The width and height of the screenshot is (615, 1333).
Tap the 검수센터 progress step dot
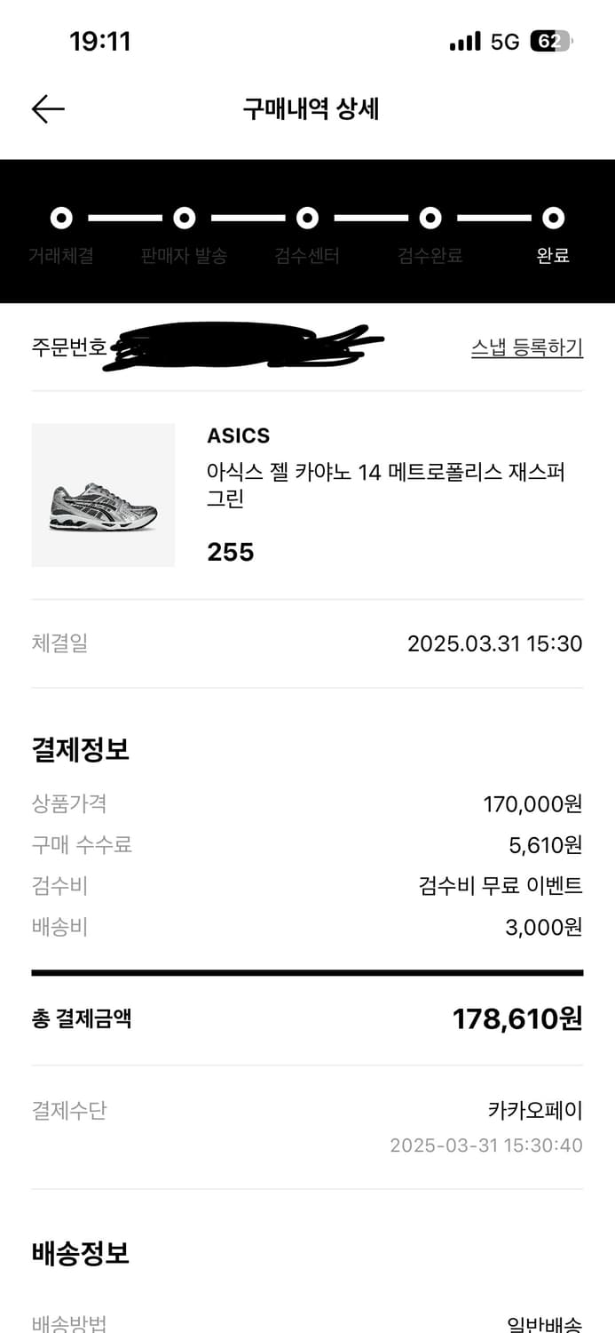[307, 218]
